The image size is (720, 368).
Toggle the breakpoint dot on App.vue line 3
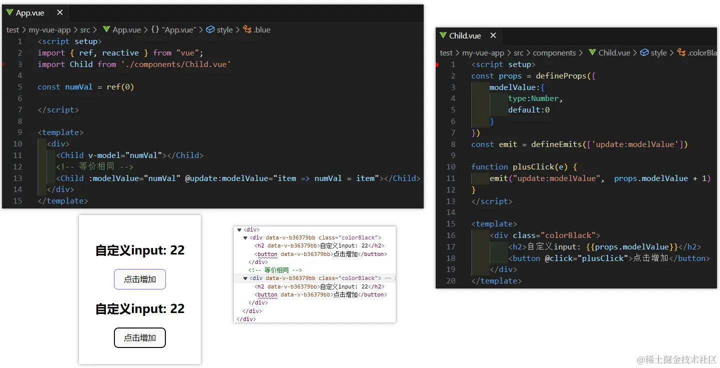4,64
